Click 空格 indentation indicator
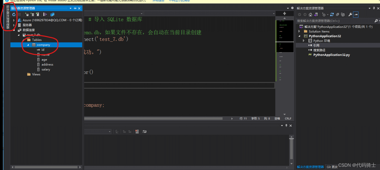Image resolution: width=380 pixels, height=170 pixels. (277, 119)
